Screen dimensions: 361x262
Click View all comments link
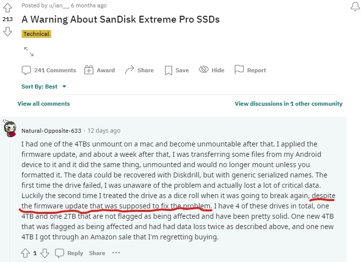[44, 104]
